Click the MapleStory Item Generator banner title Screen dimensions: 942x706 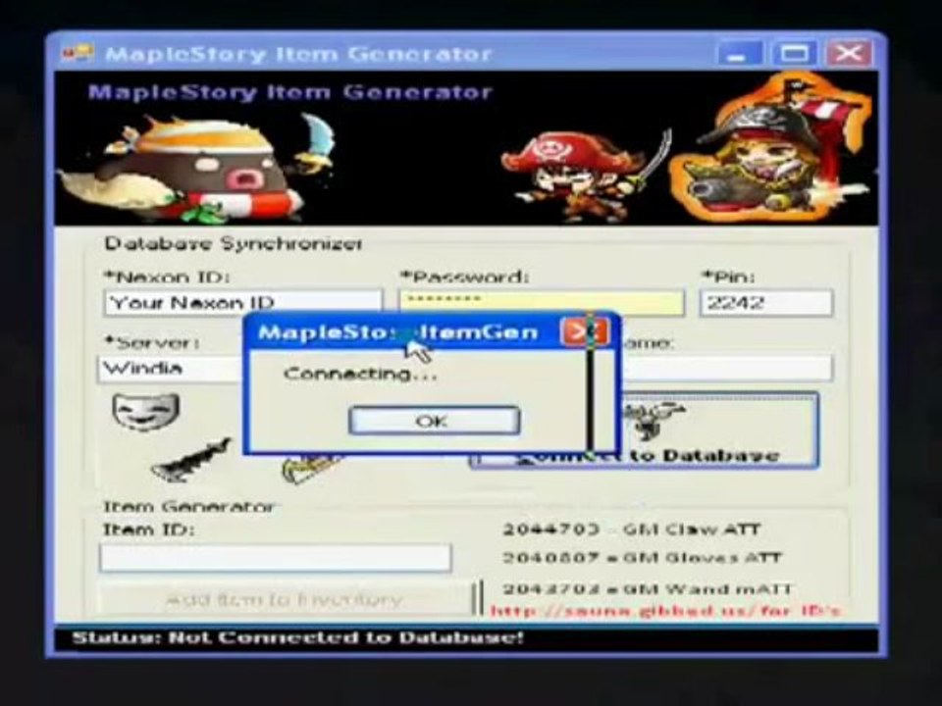coord(290,92)
